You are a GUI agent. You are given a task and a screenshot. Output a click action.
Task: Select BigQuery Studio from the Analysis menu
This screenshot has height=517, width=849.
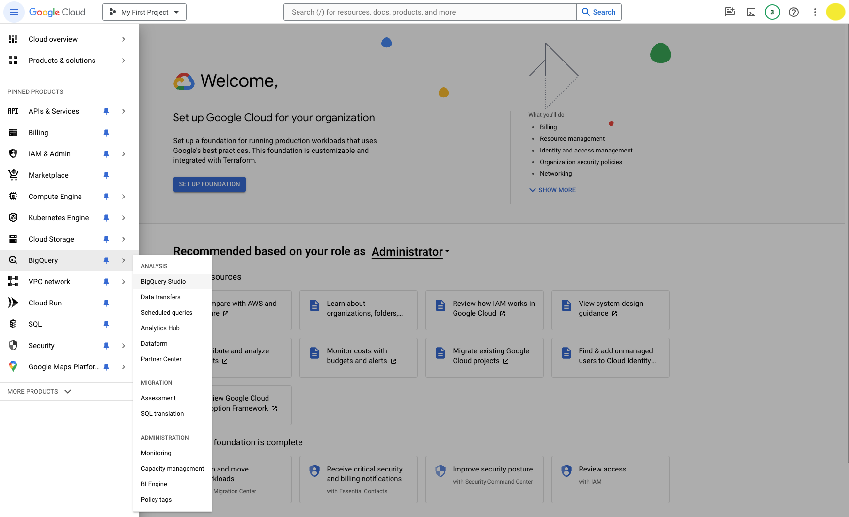163,281
